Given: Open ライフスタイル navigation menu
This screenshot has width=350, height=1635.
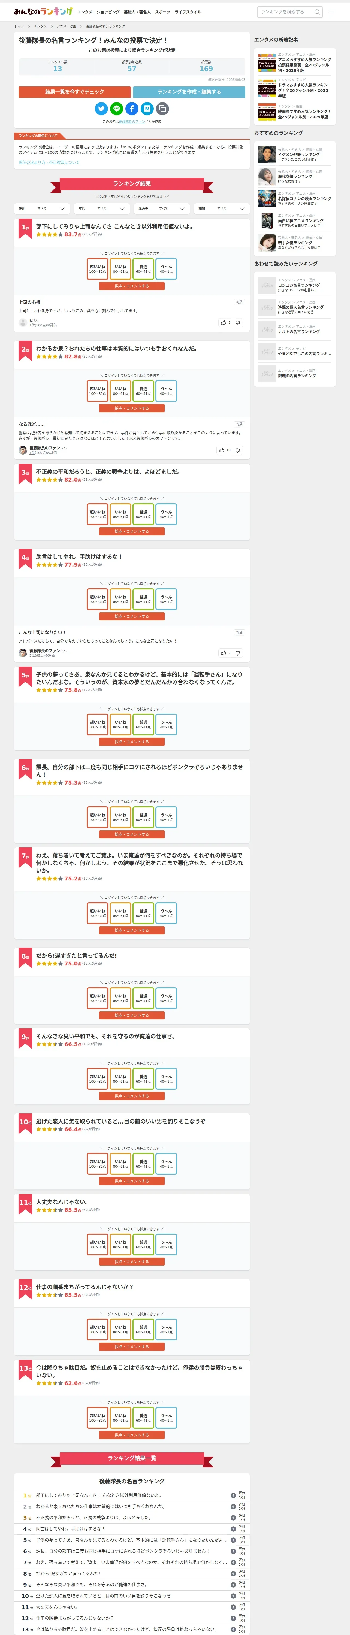Looking at the screenshot, I should 188,12.
